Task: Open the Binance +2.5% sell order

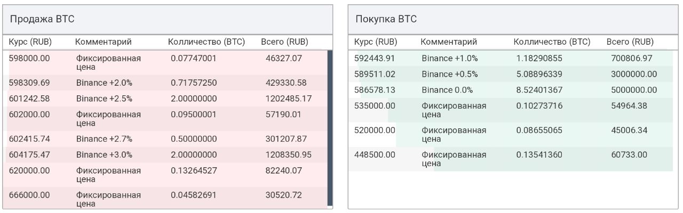Action: click(165, 99)
